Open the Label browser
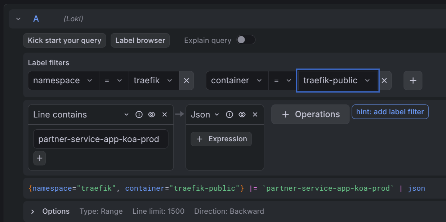Viewport: 446px width, 222px height. pos(140,40)
